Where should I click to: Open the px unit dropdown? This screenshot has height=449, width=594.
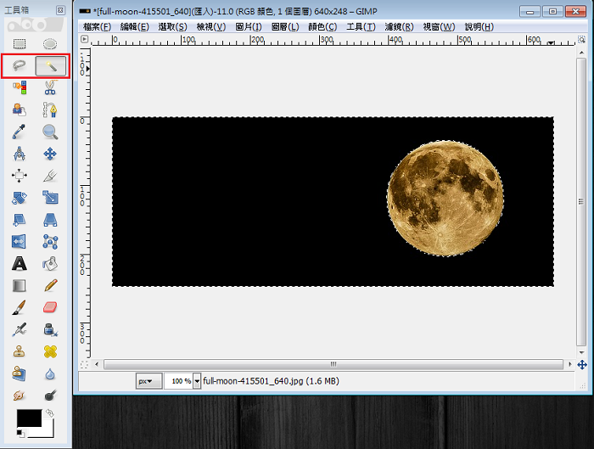pos(148,381)
